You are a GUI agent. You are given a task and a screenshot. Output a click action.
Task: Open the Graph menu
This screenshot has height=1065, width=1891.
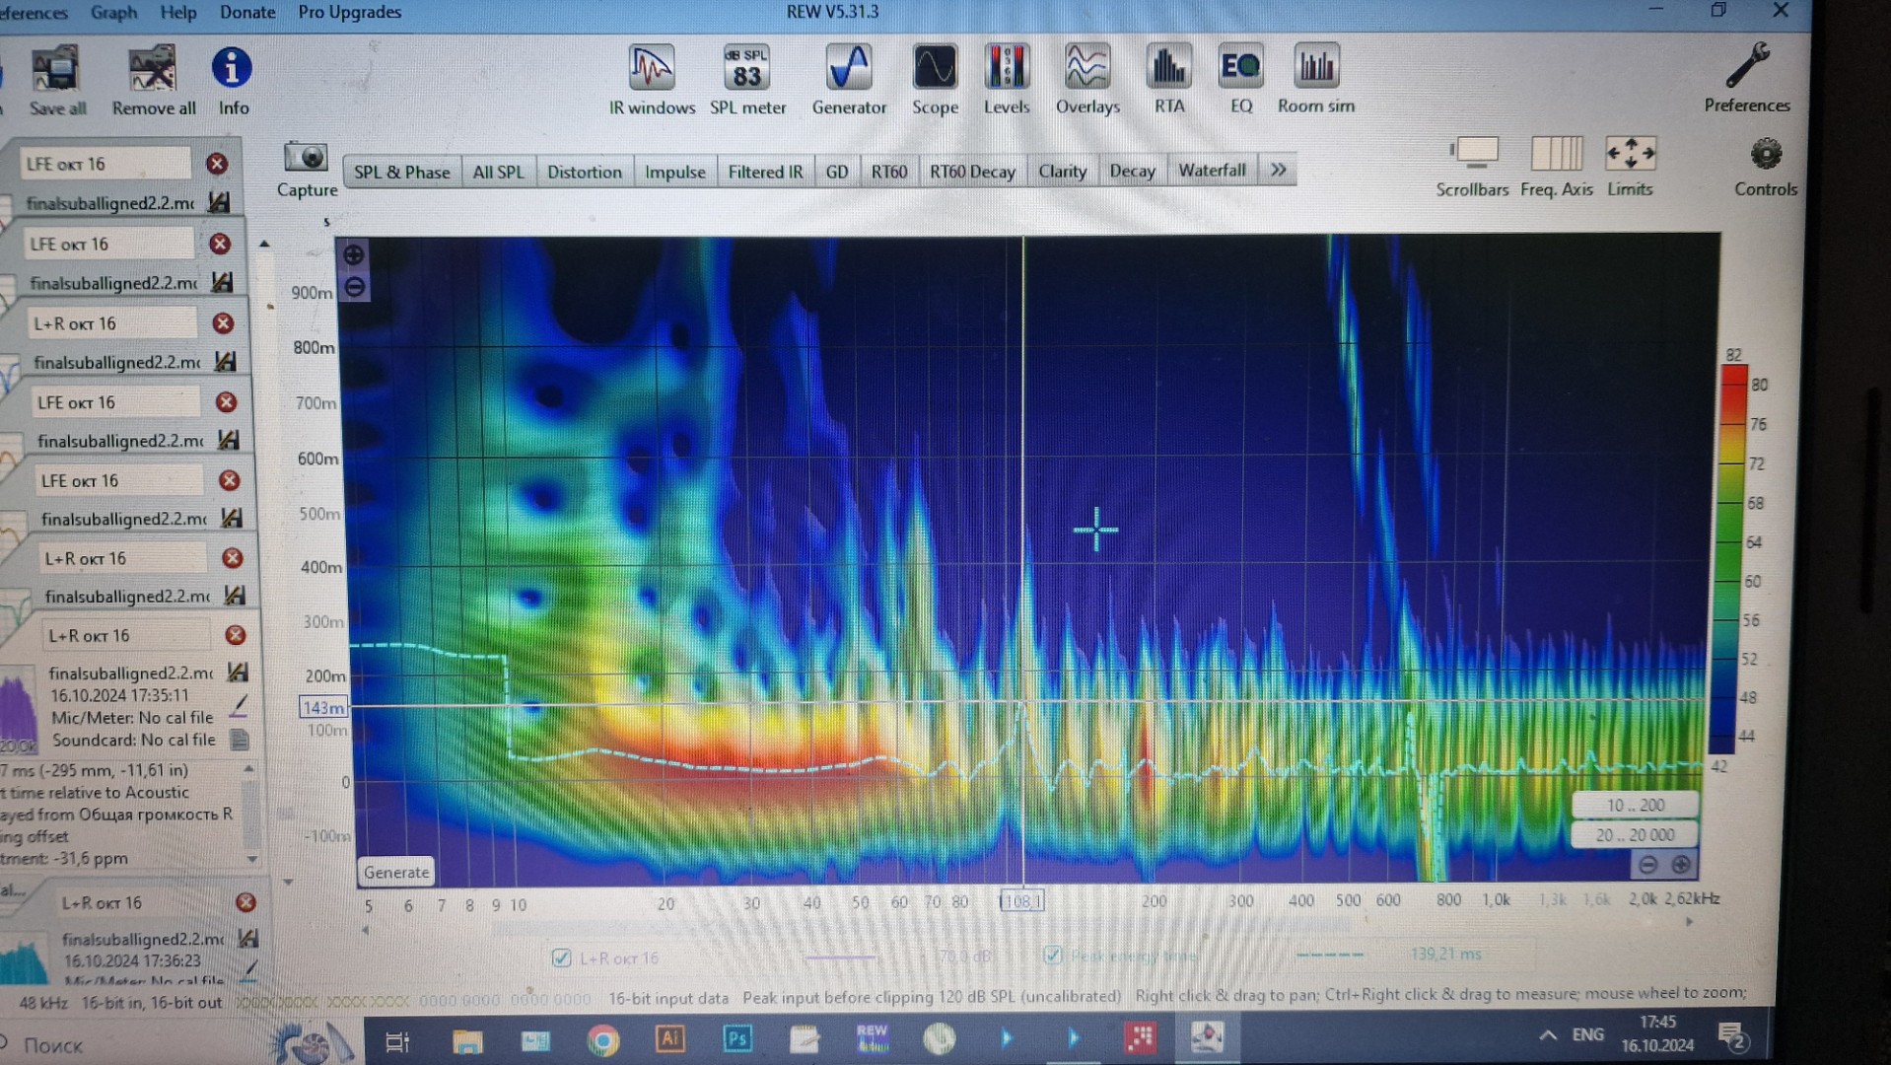pyautogui.click(x=113, y=13)
